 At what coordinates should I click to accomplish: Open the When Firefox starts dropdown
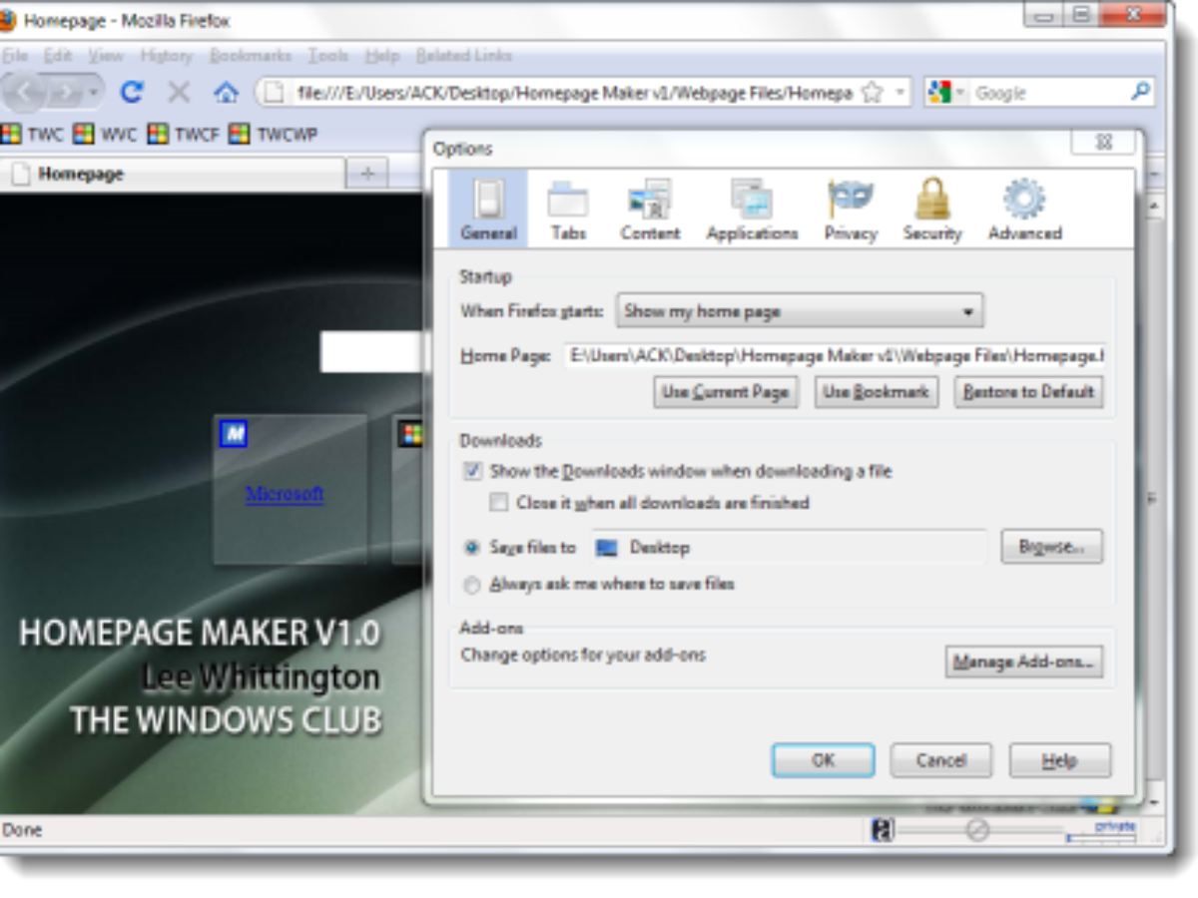(x=800, y=311)
